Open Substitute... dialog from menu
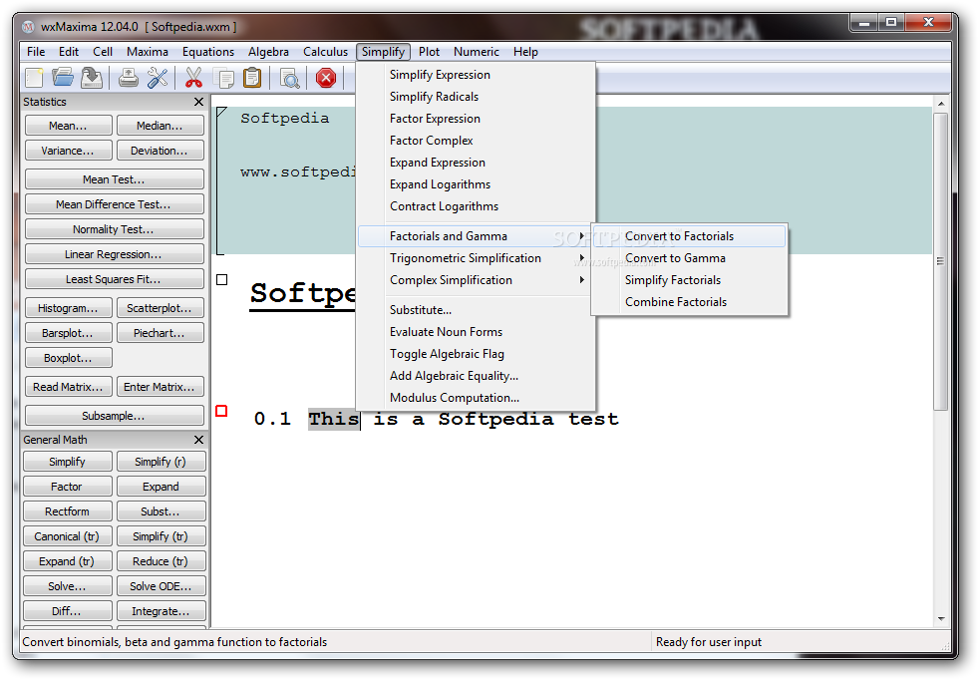Viewport: 979px width, 680px height. point(475,310)
